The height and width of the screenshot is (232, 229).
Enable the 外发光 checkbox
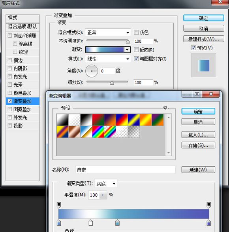(x=10, y=118)
